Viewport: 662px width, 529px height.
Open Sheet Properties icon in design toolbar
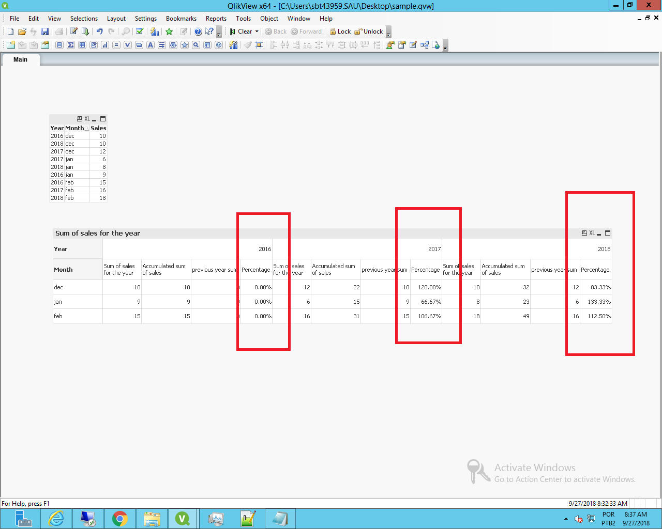[x=45, y=45]
